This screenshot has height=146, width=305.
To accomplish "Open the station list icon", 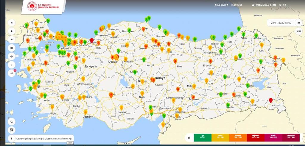I will click(x=11, y=48).
